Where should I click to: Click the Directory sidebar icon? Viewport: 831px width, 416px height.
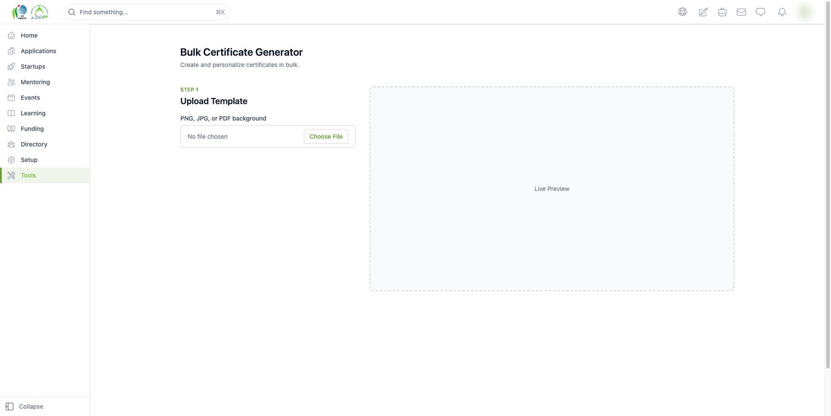pyautogui.click(x=11, y=144)
